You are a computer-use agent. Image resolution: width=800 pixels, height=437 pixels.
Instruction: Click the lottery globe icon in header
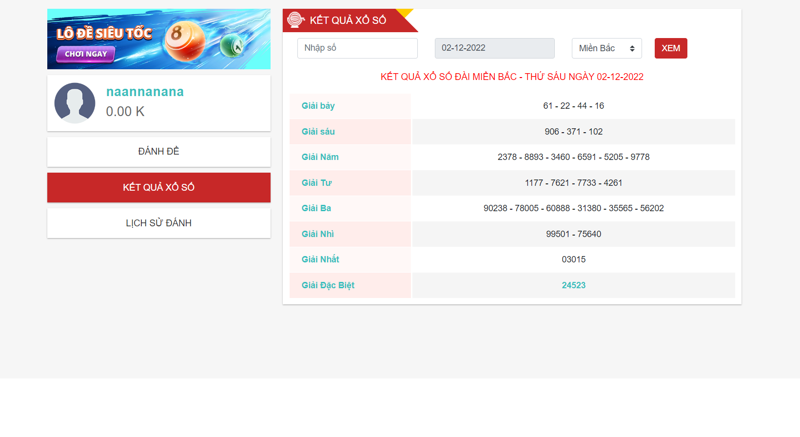click(x=295, y=20)
